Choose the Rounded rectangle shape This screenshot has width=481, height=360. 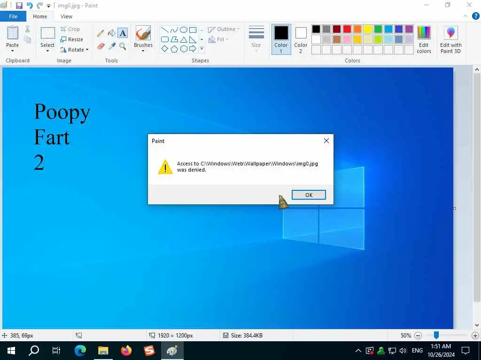pyautogui.click(x=165, y=39)
